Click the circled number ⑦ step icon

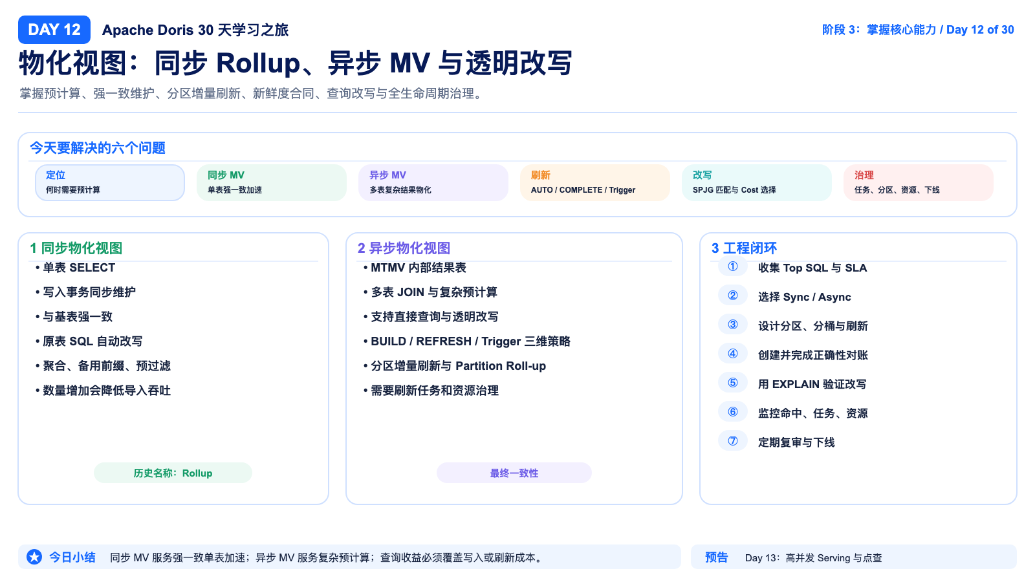click(x=733, y=441)
